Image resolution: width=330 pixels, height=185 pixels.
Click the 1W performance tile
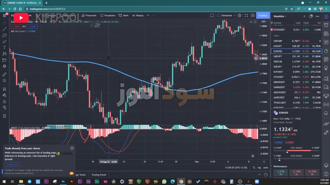click(x=281, y=172)
